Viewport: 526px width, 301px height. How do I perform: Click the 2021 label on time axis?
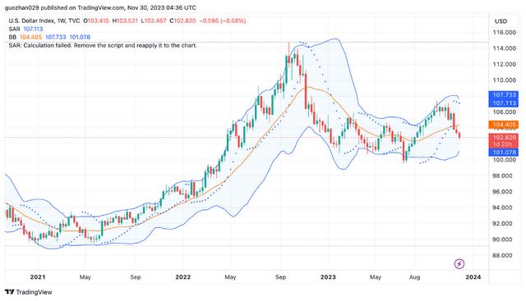(x=38, y=277)
